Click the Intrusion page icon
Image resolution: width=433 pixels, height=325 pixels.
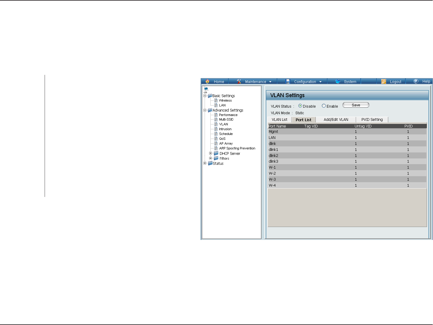click(x=216, y=129)
